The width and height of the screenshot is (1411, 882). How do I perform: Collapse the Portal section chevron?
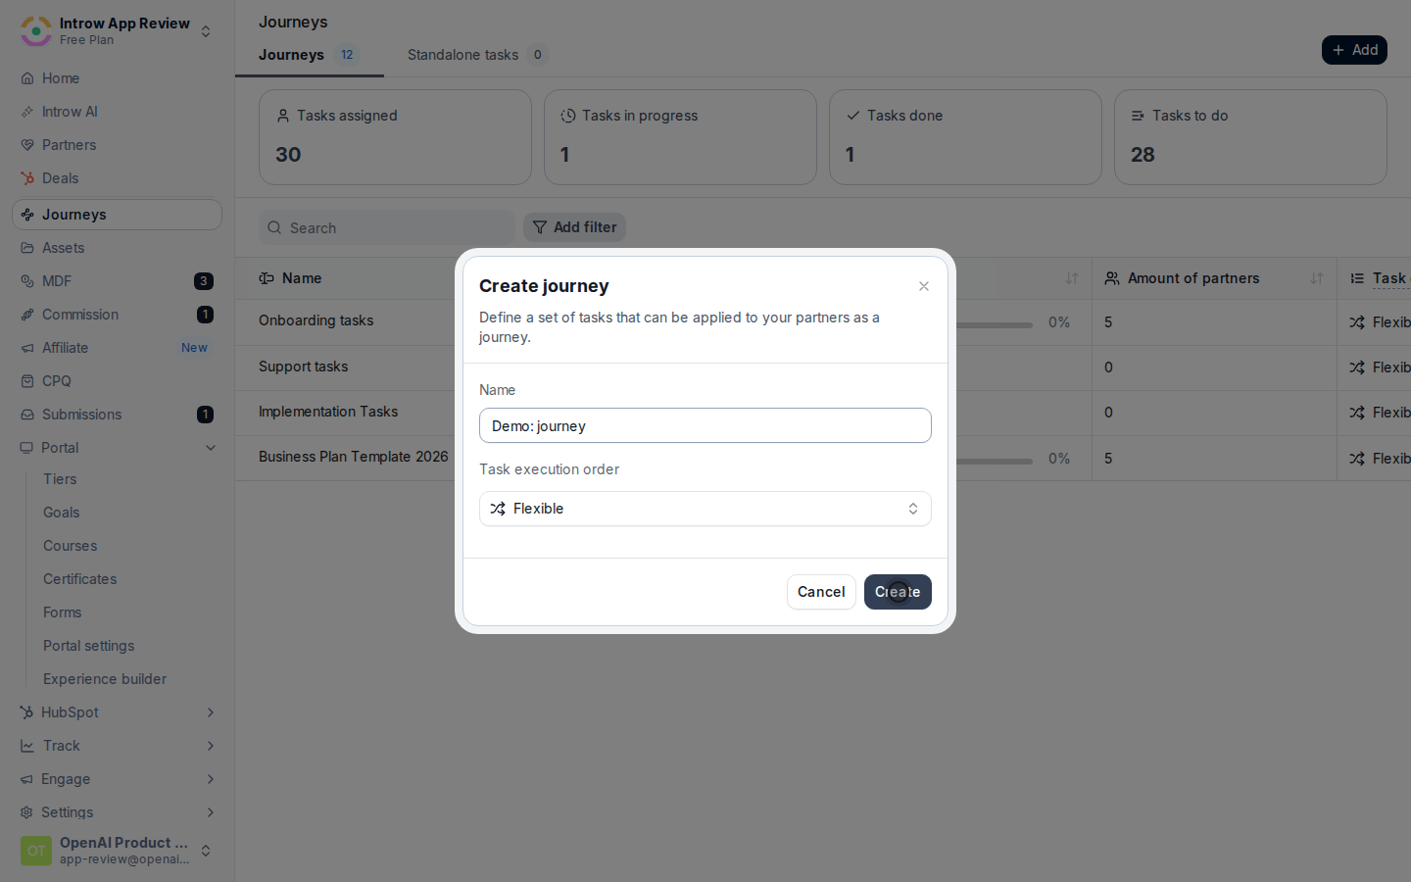pos(211,448)
